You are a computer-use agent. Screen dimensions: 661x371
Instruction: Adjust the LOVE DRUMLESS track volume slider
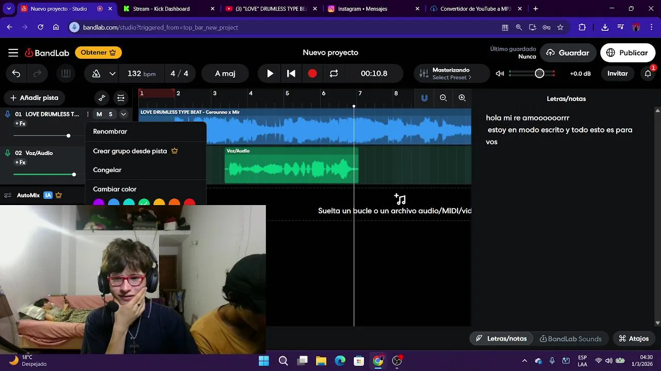(68, 136)
